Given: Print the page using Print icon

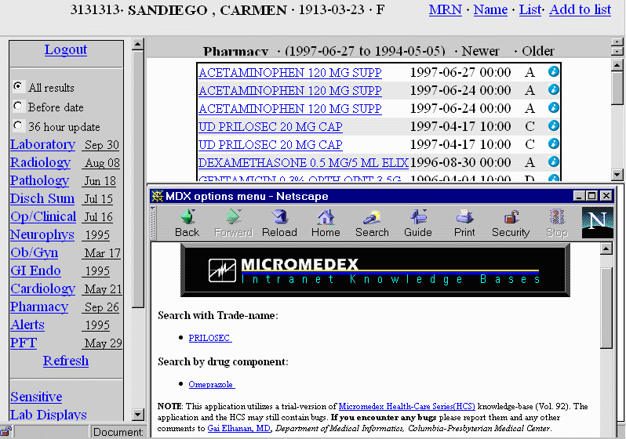Looking at the screenshot, I should (x=464, y=223).
